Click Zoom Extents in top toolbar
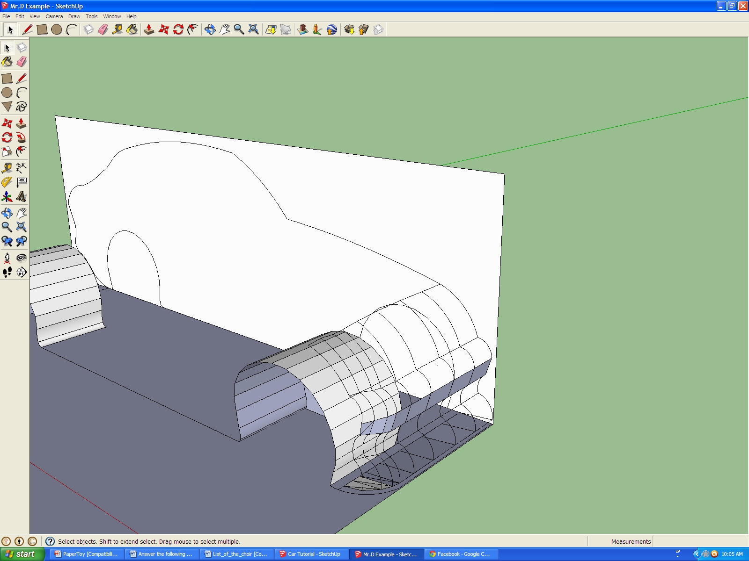This screenshot has height=561, width=749. pyautogui.click(x=253, y=29)
